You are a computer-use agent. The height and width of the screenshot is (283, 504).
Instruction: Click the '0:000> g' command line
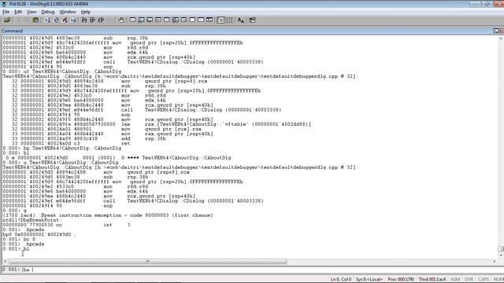pos(14,211)
